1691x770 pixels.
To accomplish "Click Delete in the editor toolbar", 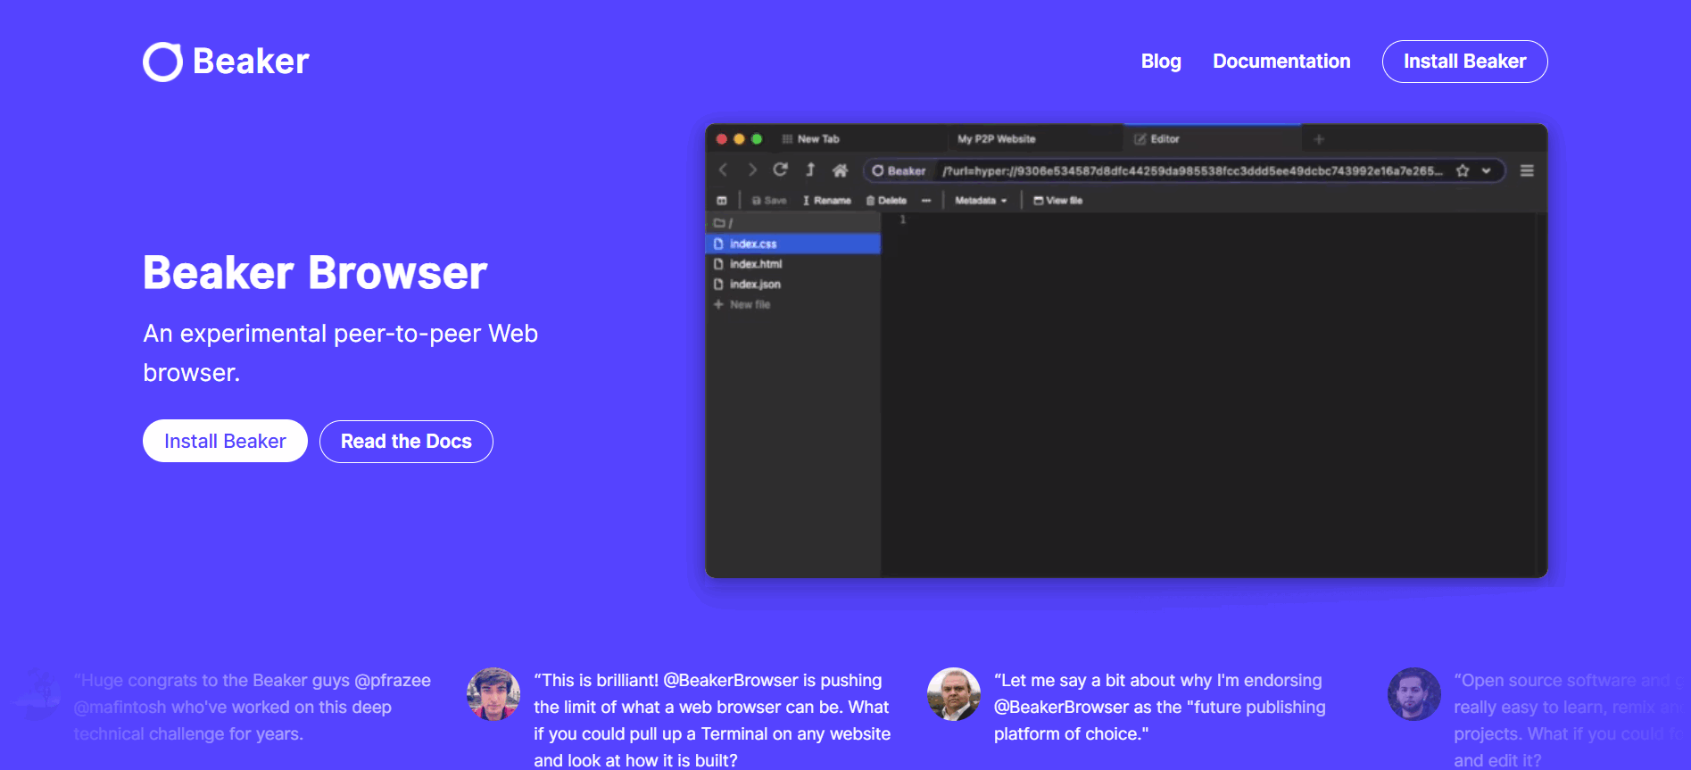I will pyautogui.click(x=886, y=201).
